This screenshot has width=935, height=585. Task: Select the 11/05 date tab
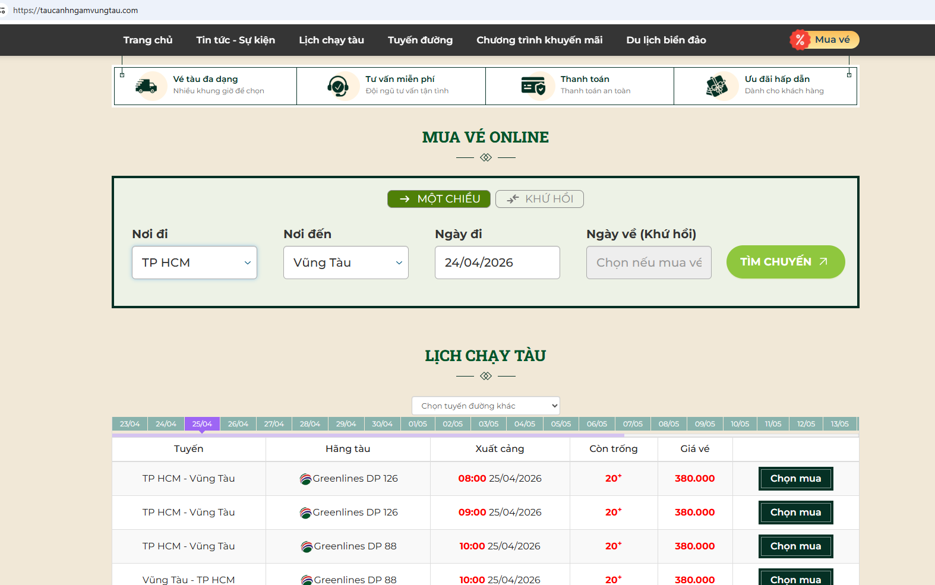tap(773, 423)
